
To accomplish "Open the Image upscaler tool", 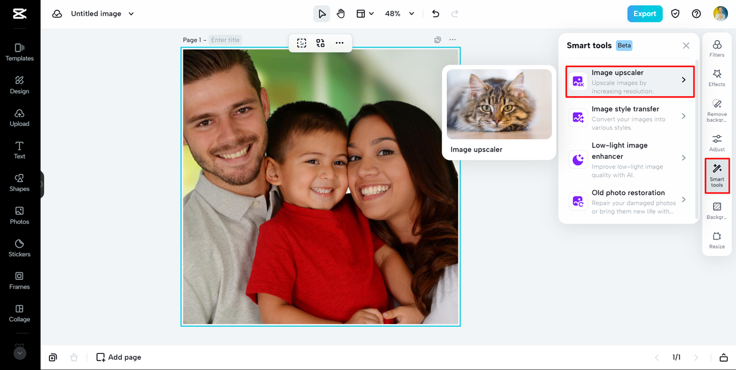I will tap(630, 82).
